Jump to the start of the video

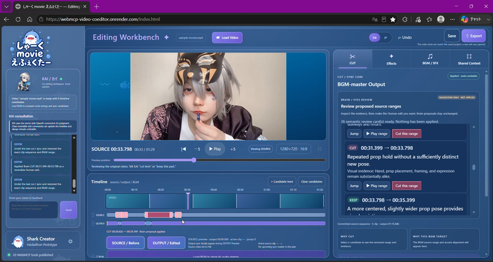(183, 149)
